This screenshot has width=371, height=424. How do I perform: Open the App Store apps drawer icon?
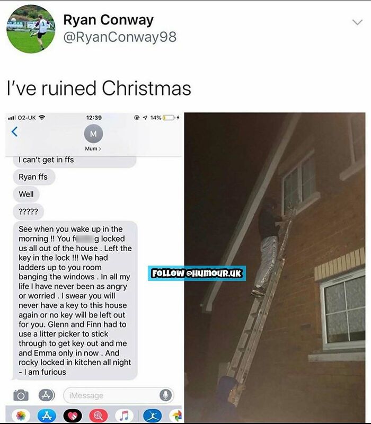point(46,395)
